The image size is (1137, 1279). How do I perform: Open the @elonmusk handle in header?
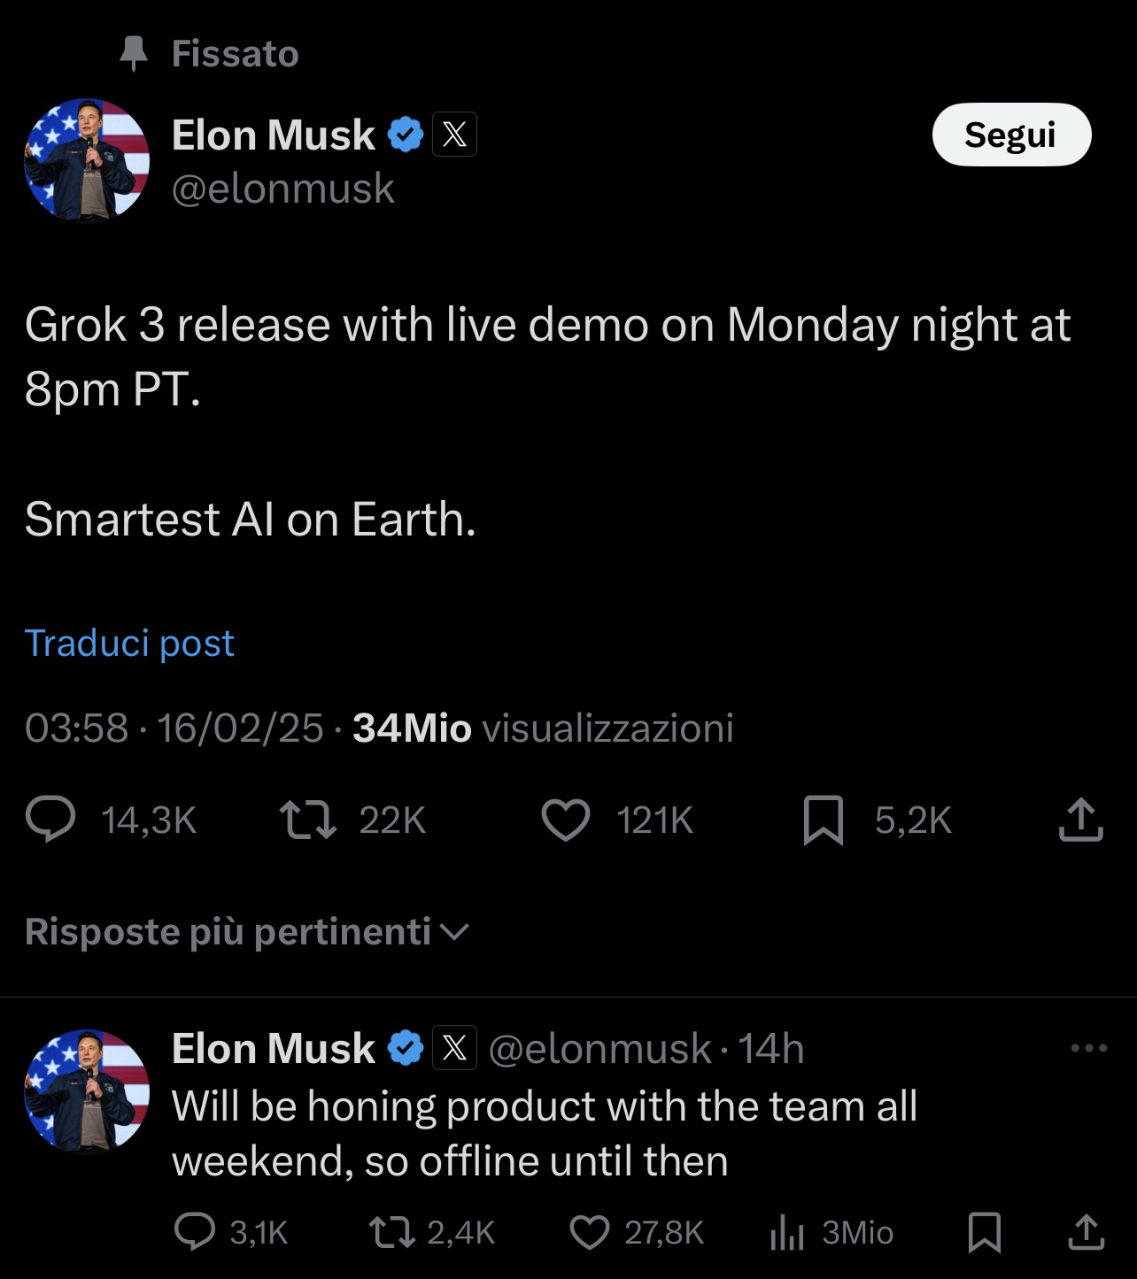pyautogui.click(x=282, y=189)
